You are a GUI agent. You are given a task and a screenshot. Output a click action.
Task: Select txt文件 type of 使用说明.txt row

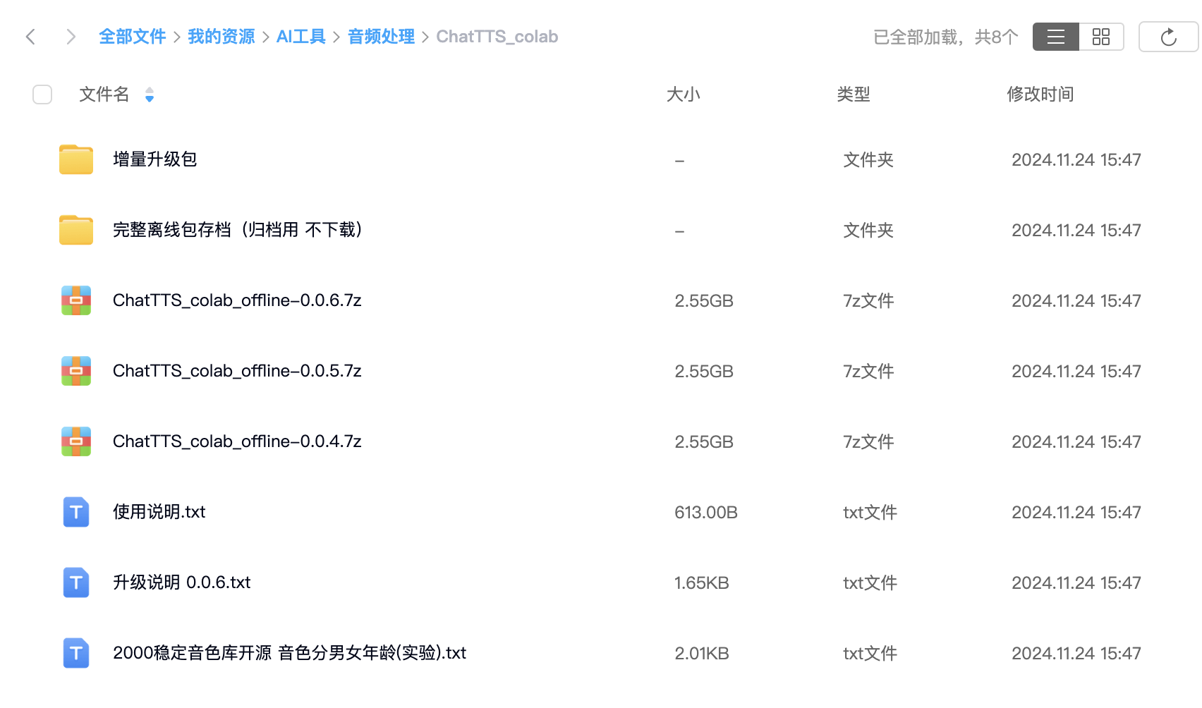pyautogui.click(x=870, y=513)
